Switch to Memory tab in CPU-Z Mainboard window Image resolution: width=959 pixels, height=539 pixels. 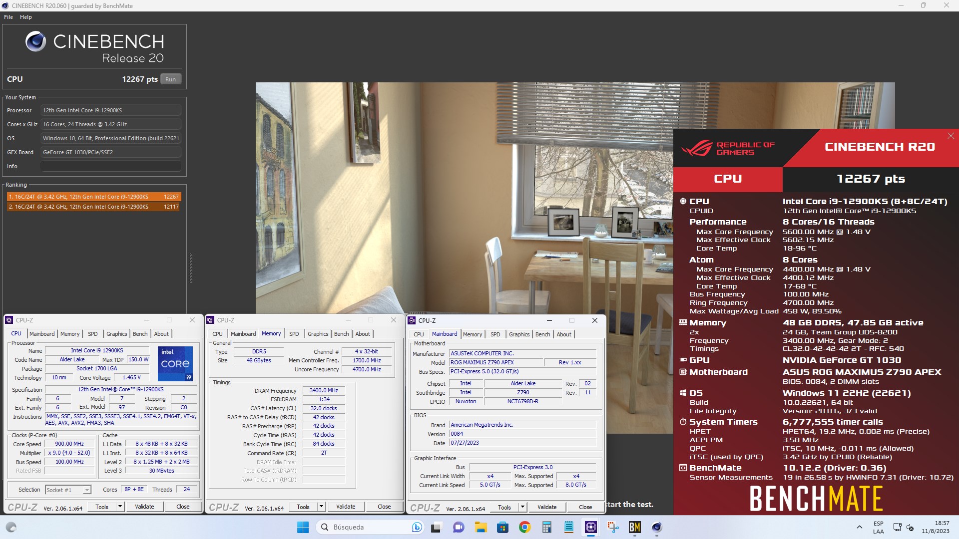coord(473,334)
